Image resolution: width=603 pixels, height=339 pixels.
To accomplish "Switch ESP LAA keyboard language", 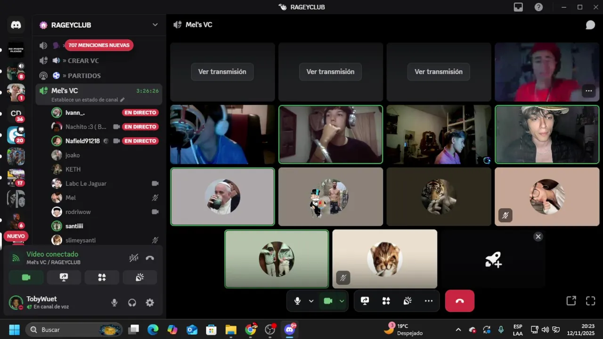I will click(x=518, y=330).
